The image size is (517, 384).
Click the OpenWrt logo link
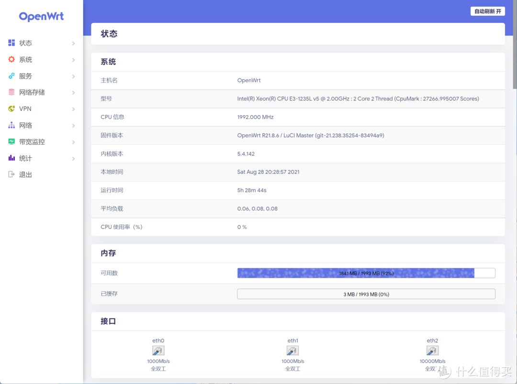41,16
